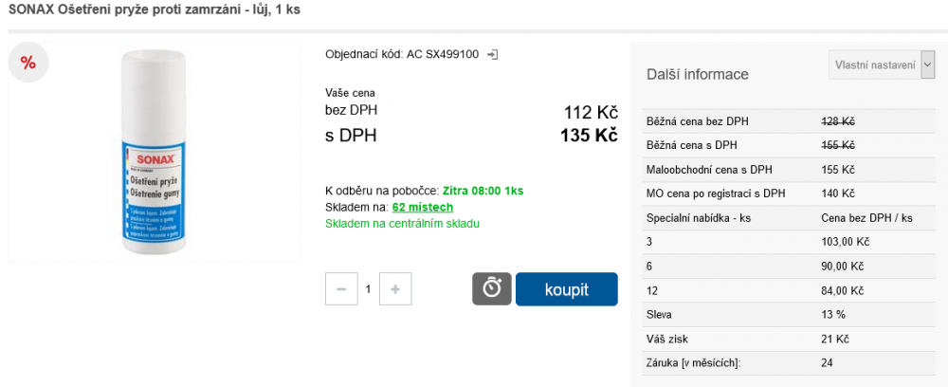Add product with the koupit button
Viewport: 948px width, 387px height.
[567, 289]
